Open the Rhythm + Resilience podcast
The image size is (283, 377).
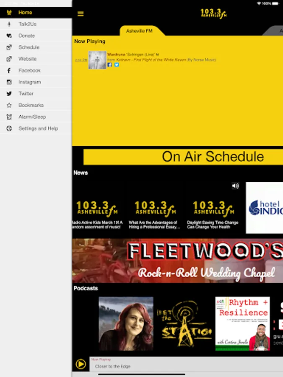tap(243, 324)
